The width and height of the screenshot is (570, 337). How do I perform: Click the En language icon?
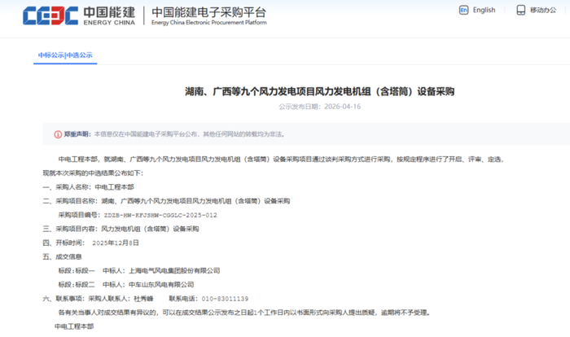click(x=463, y=11)
